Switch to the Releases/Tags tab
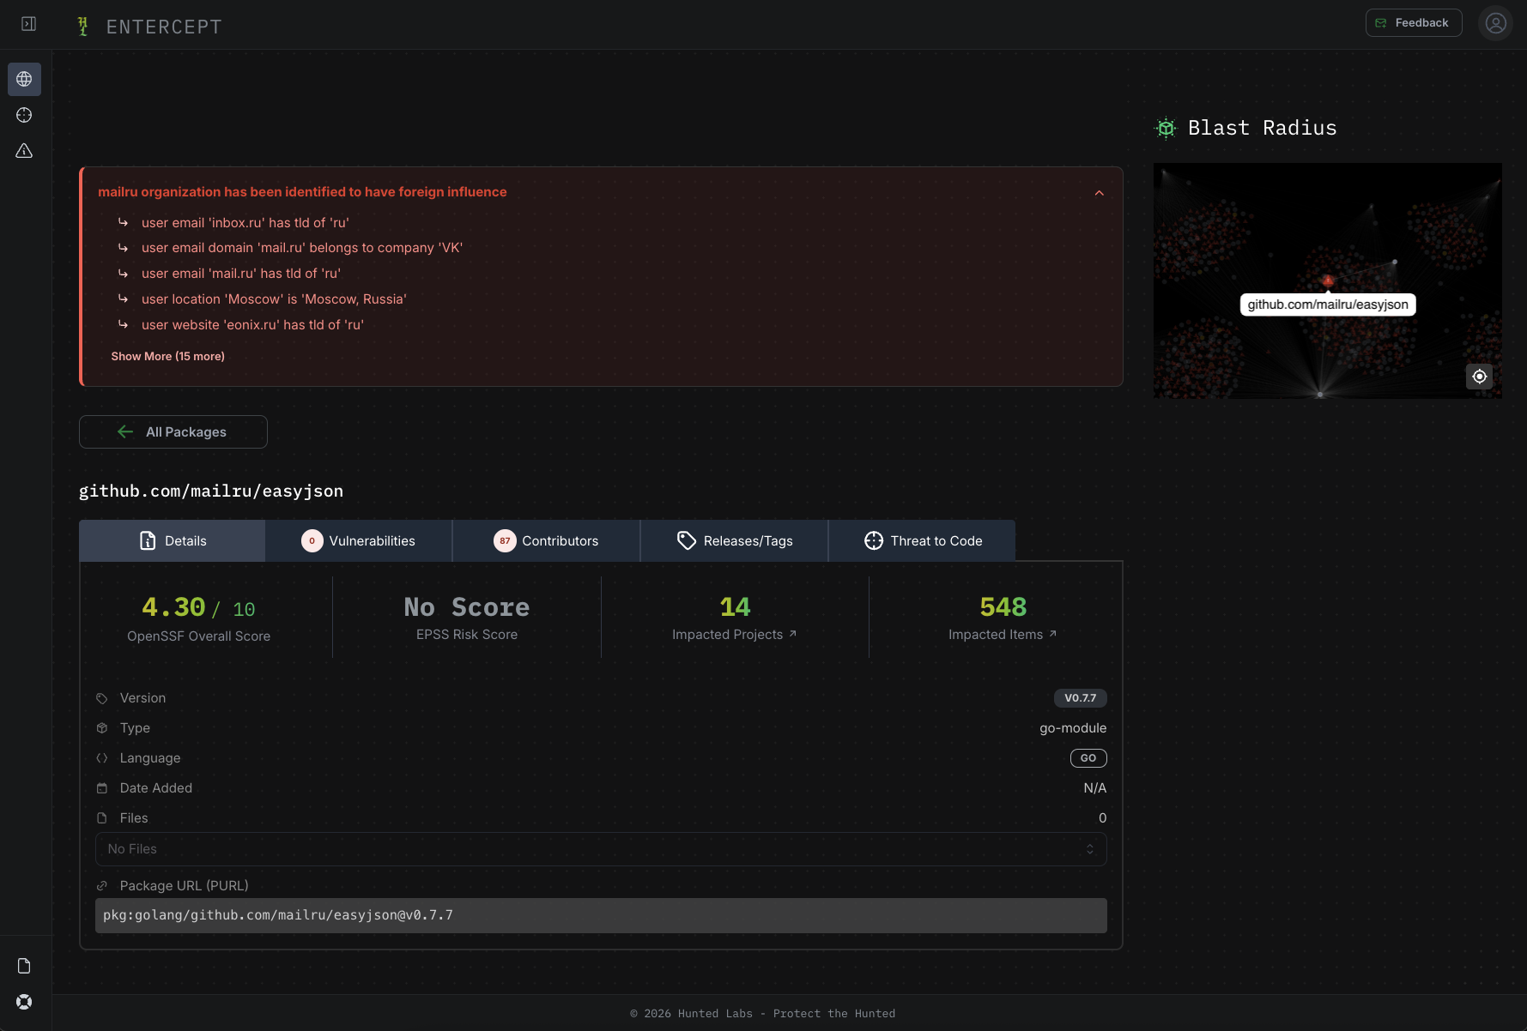 735,541
